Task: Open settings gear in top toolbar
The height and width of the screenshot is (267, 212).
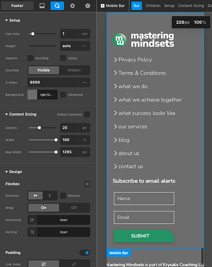Action: click(72, 6)
